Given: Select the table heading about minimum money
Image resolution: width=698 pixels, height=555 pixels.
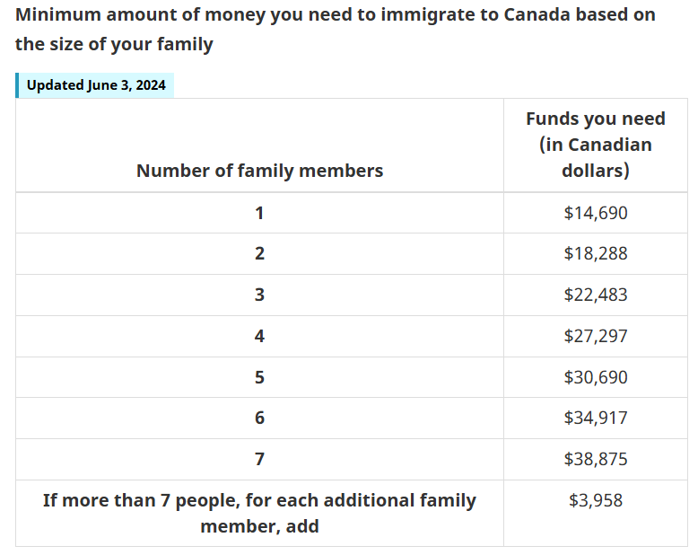Looking at the screenshot, I should pos(336,30).
